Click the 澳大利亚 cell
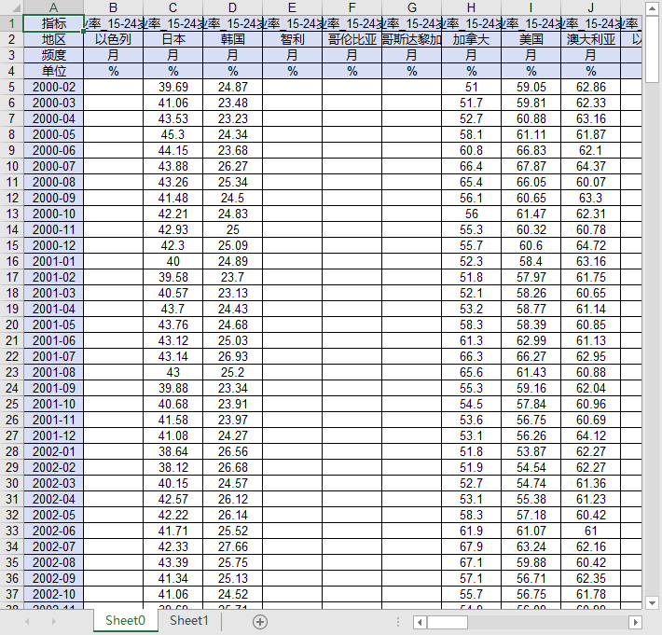The width and height of the screenshot is (662, 635). click(x=590, y=39)
